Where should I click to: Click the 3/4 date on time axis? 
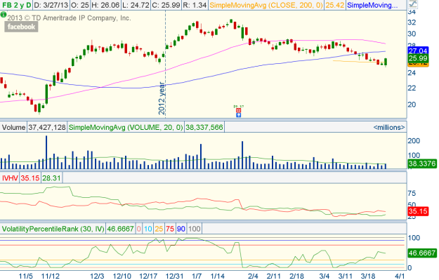[x=325, y=276]
